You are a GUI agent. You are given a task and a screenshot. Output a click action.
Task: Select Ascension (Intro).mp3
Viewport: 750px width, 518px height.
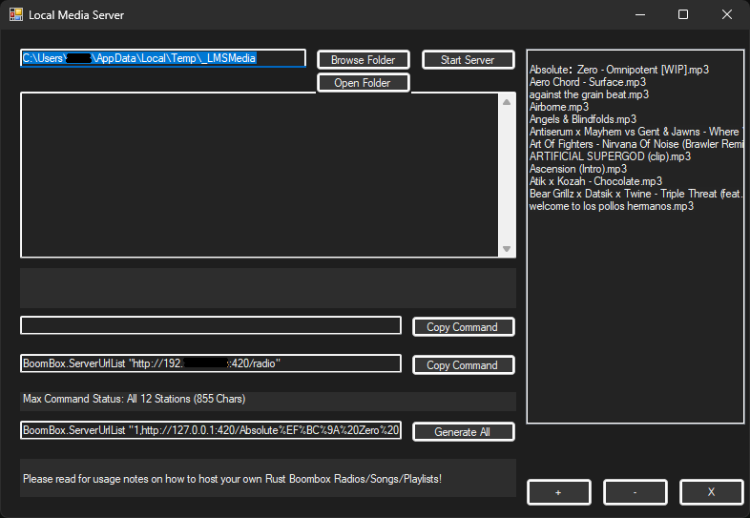pos(578,169)
